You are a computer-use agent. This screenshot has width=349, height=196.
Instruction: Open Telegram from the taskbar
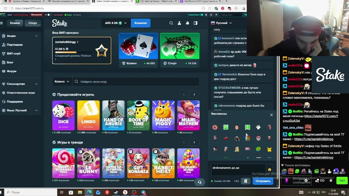click(x=143, y=192)
